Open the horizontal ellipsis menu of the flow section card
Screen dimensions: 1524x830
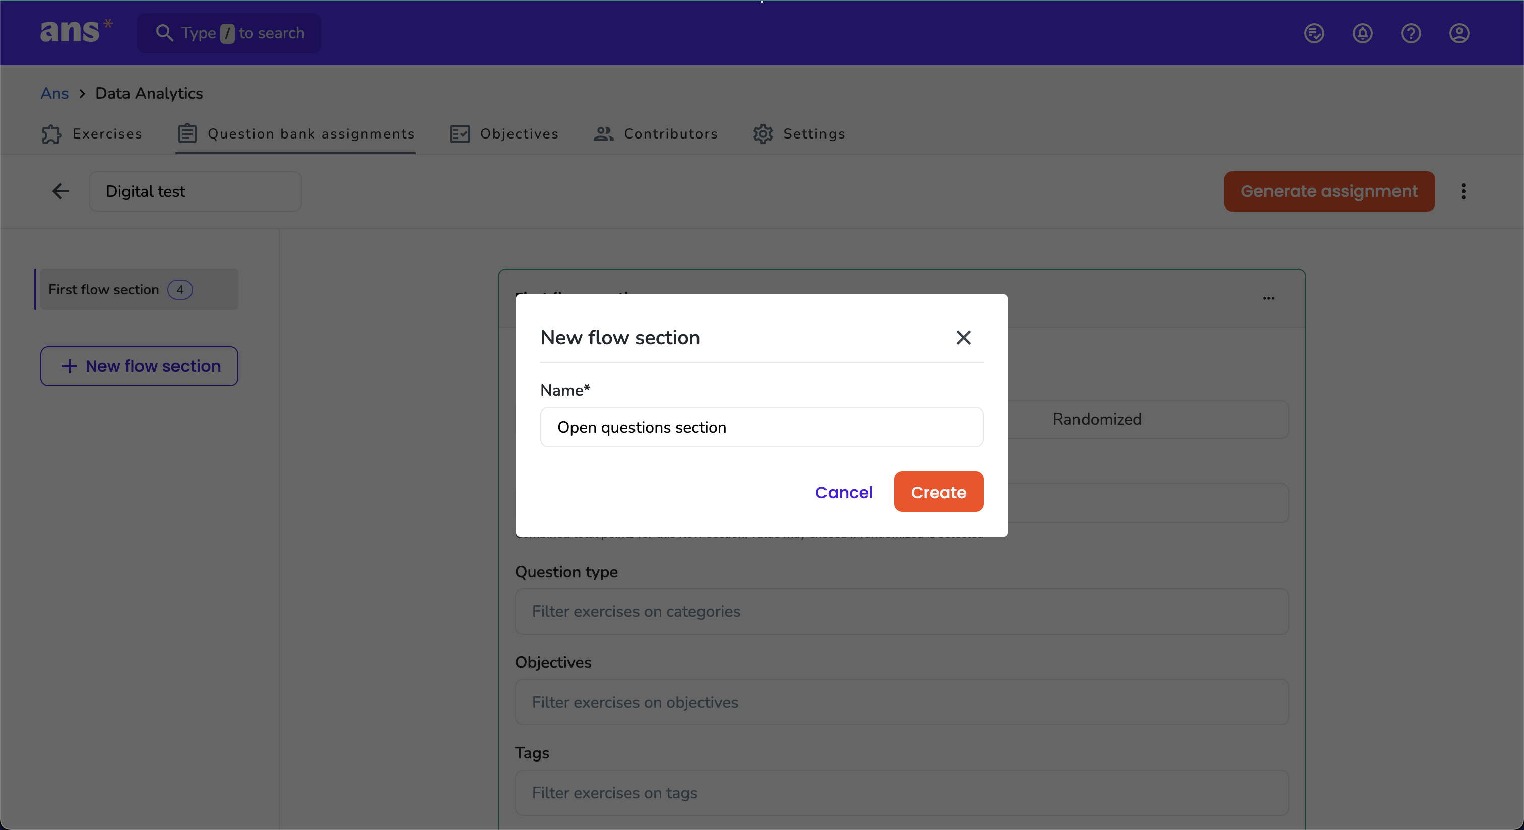click(1268, 298)
